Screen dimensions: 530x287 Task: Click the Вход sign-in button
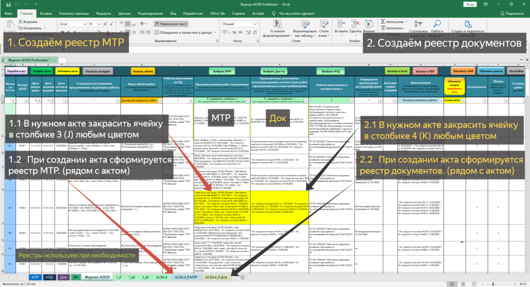pos(470,4)
